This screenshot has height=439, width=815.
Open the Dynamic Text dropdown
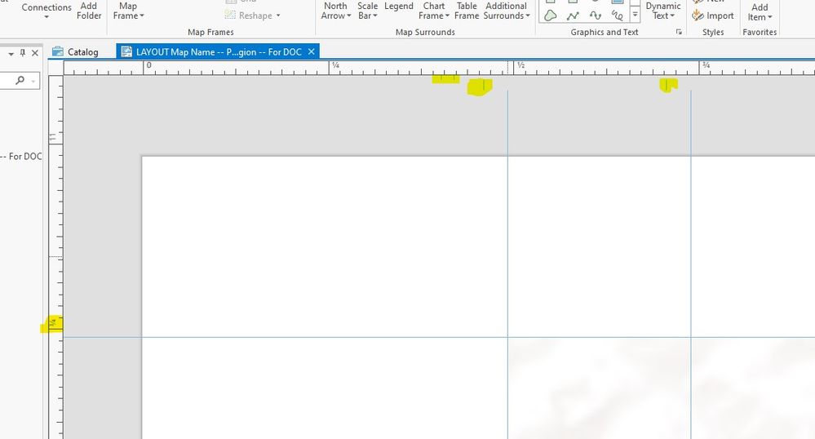663,11
